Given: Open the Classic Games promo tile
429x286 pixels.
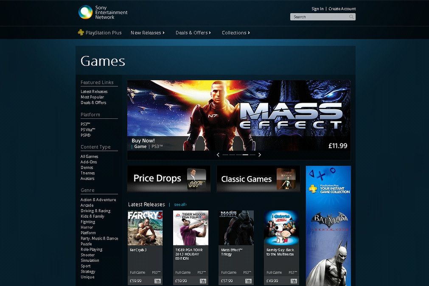Looking at the screenshot, I should tap(258, 179).
